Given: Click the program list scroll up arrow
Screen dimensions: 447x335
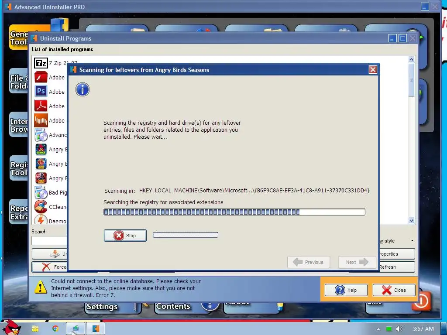Looking at the screenshot, I should coord(411,59).
